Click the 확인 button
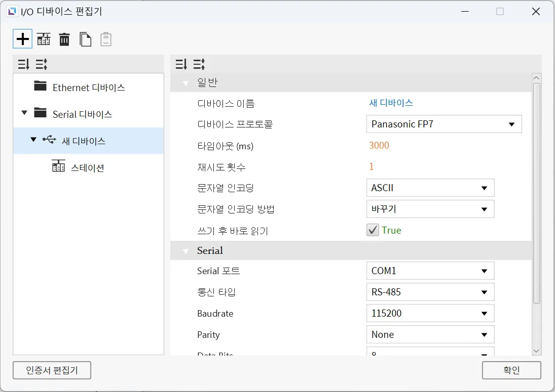 (511, 370)
